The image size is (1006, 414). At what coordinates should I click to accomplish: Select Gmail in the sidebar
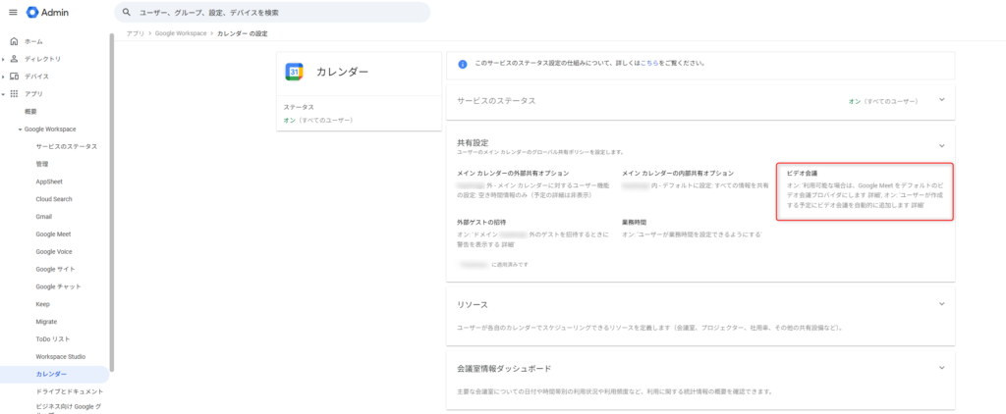click(44, 217)
